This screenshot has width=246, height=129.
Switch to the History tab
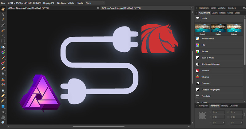click(x=224, y=106)
